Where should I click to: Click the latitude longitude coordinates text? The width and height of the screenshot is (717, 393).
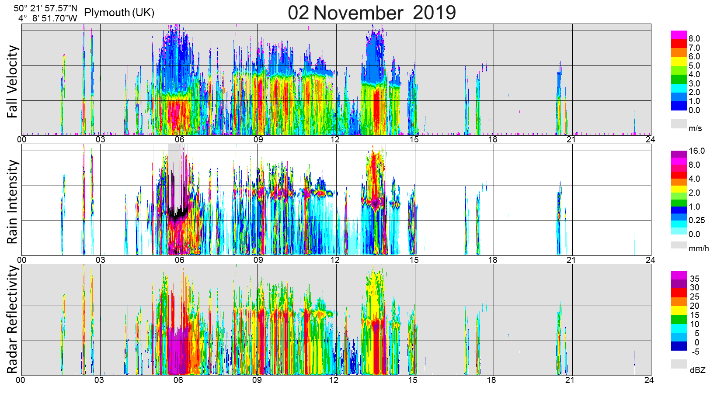[x=45, y=13]
